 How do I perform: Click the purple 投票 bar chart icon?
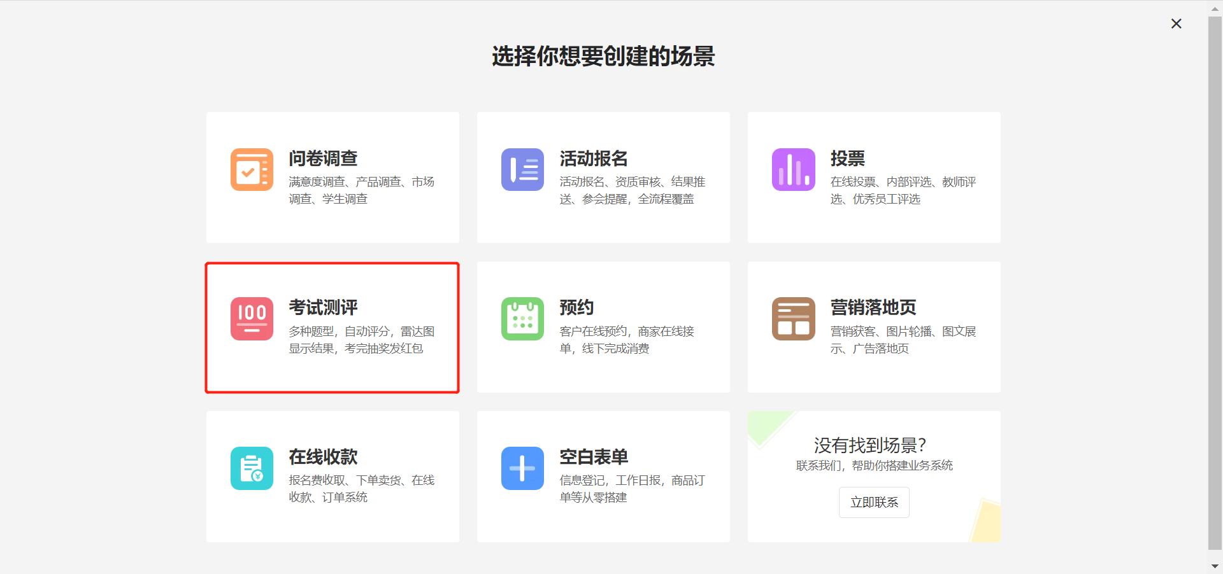click(793, 170)
